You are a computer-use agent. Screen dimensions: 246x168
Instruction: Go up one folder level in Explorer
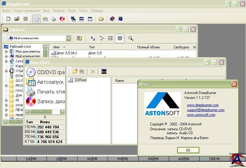point(79,38)
